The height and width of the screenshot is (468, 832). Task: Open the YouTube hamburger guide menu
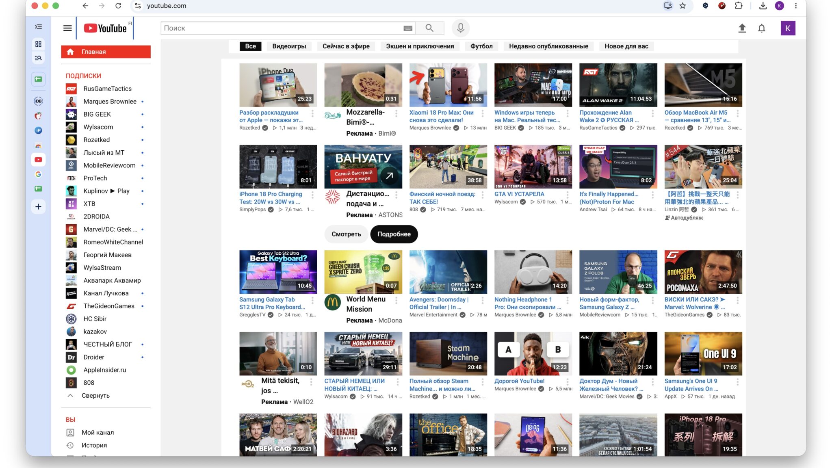pyautogui.click(x=67, y=28)
